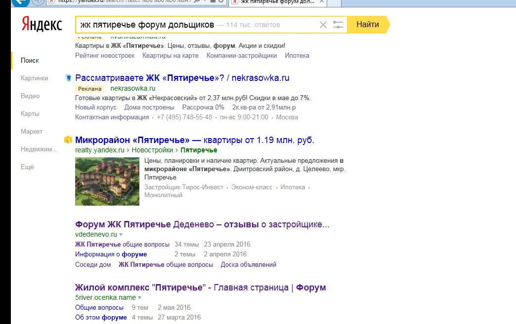The height and width of the screenshot is (324, 516).
Task: Open advanced search settings sliders icon
Action: tap(338, 25)
